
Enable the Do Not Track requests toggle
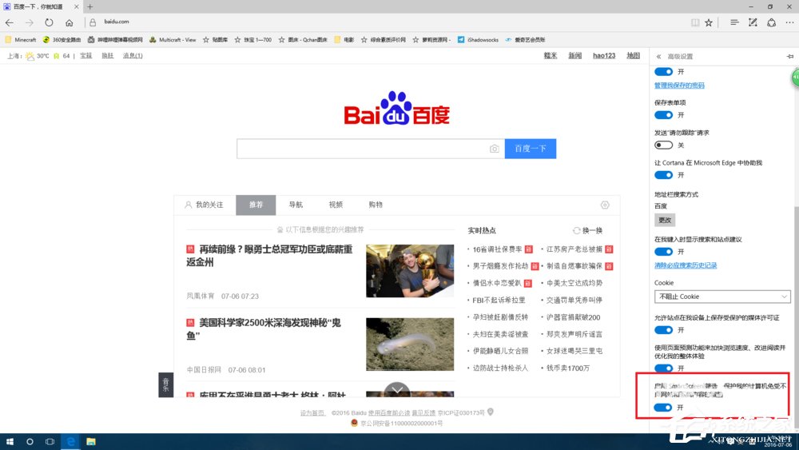(x=663, y=145)
